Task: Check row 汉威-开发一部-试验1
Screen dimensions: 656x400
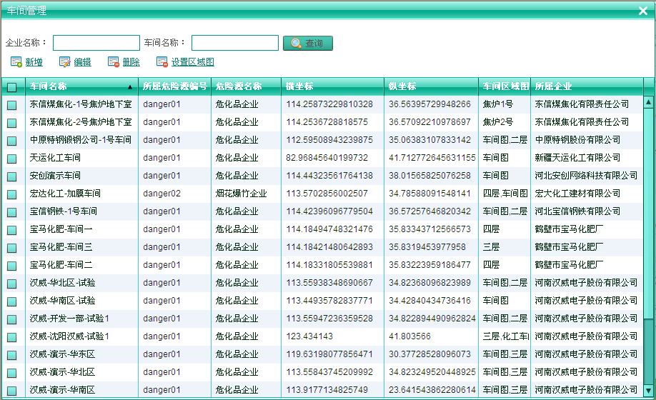Action: [x=11, y=319]
